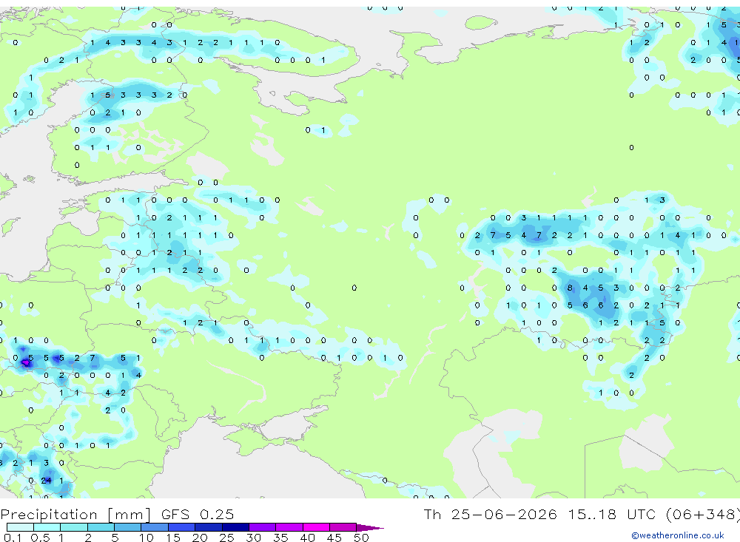Screen dimensions: 740x542
Task: Click the '8' precipitation value on the map
Action: point(570,288)
